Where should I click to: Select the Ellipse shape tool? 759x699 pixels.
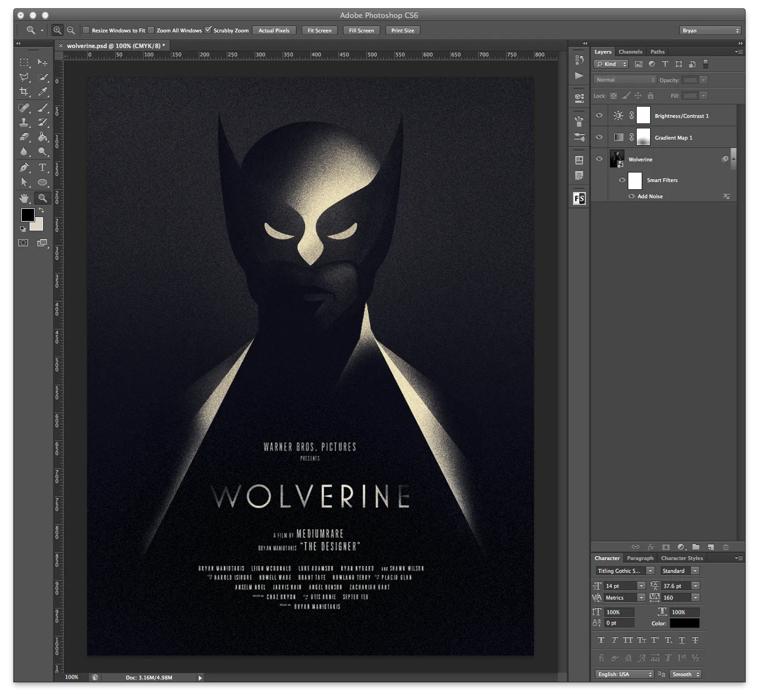(42, 182)
